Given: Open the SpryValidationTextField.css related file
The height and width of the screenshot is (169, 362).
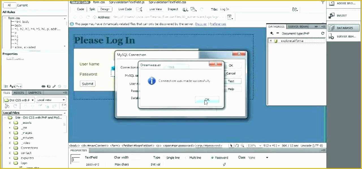Looking at the screenshot, I should click(167, 2).
